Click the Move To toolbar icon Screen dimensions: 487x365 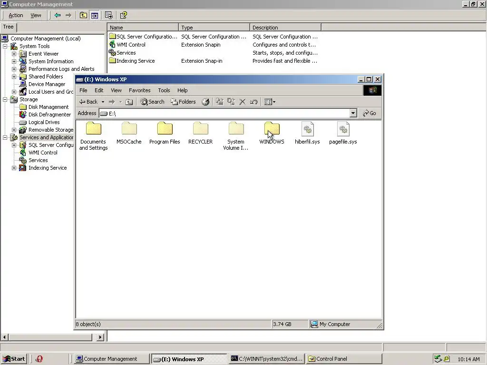tap(220, 102)
